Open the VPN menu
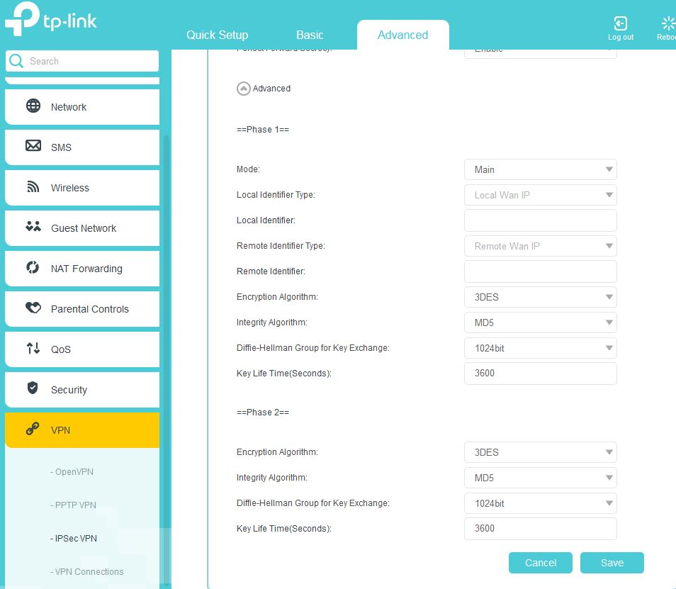Screen dimensions: 676x589 point(82,430)
